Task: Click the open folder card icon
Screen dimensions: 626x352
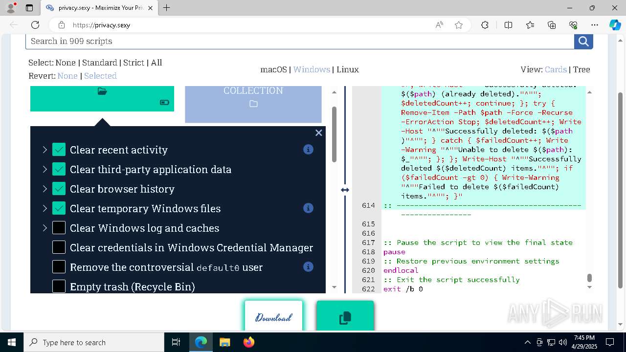Action: click(x=102, y=91)
